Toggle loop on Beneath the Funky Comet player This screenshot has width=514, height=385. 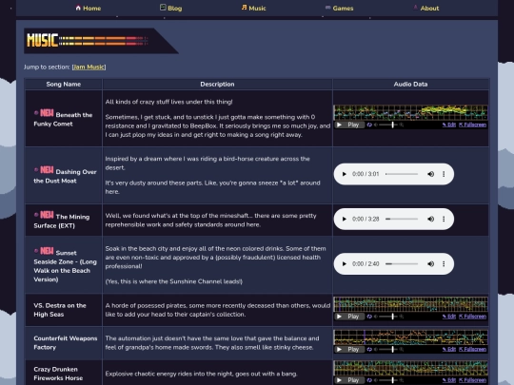[x=369, y=125]
